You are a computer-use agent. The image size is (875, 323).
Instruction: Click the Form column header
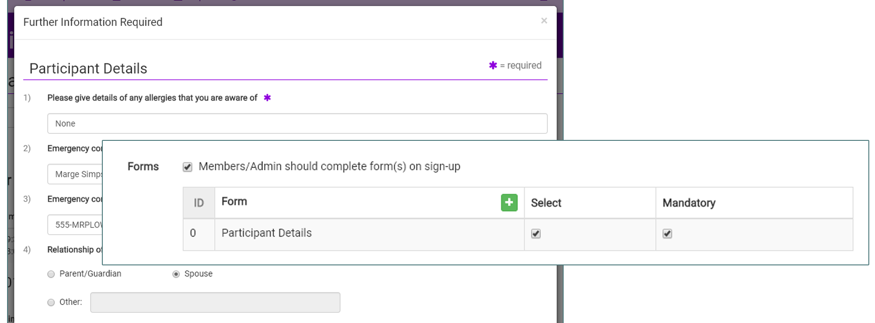234,202
